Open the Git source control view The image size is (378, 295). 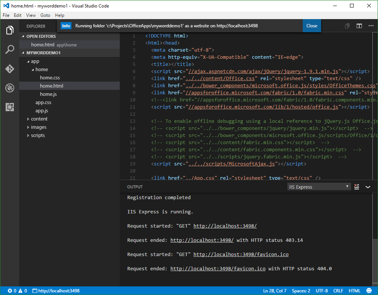10,69
